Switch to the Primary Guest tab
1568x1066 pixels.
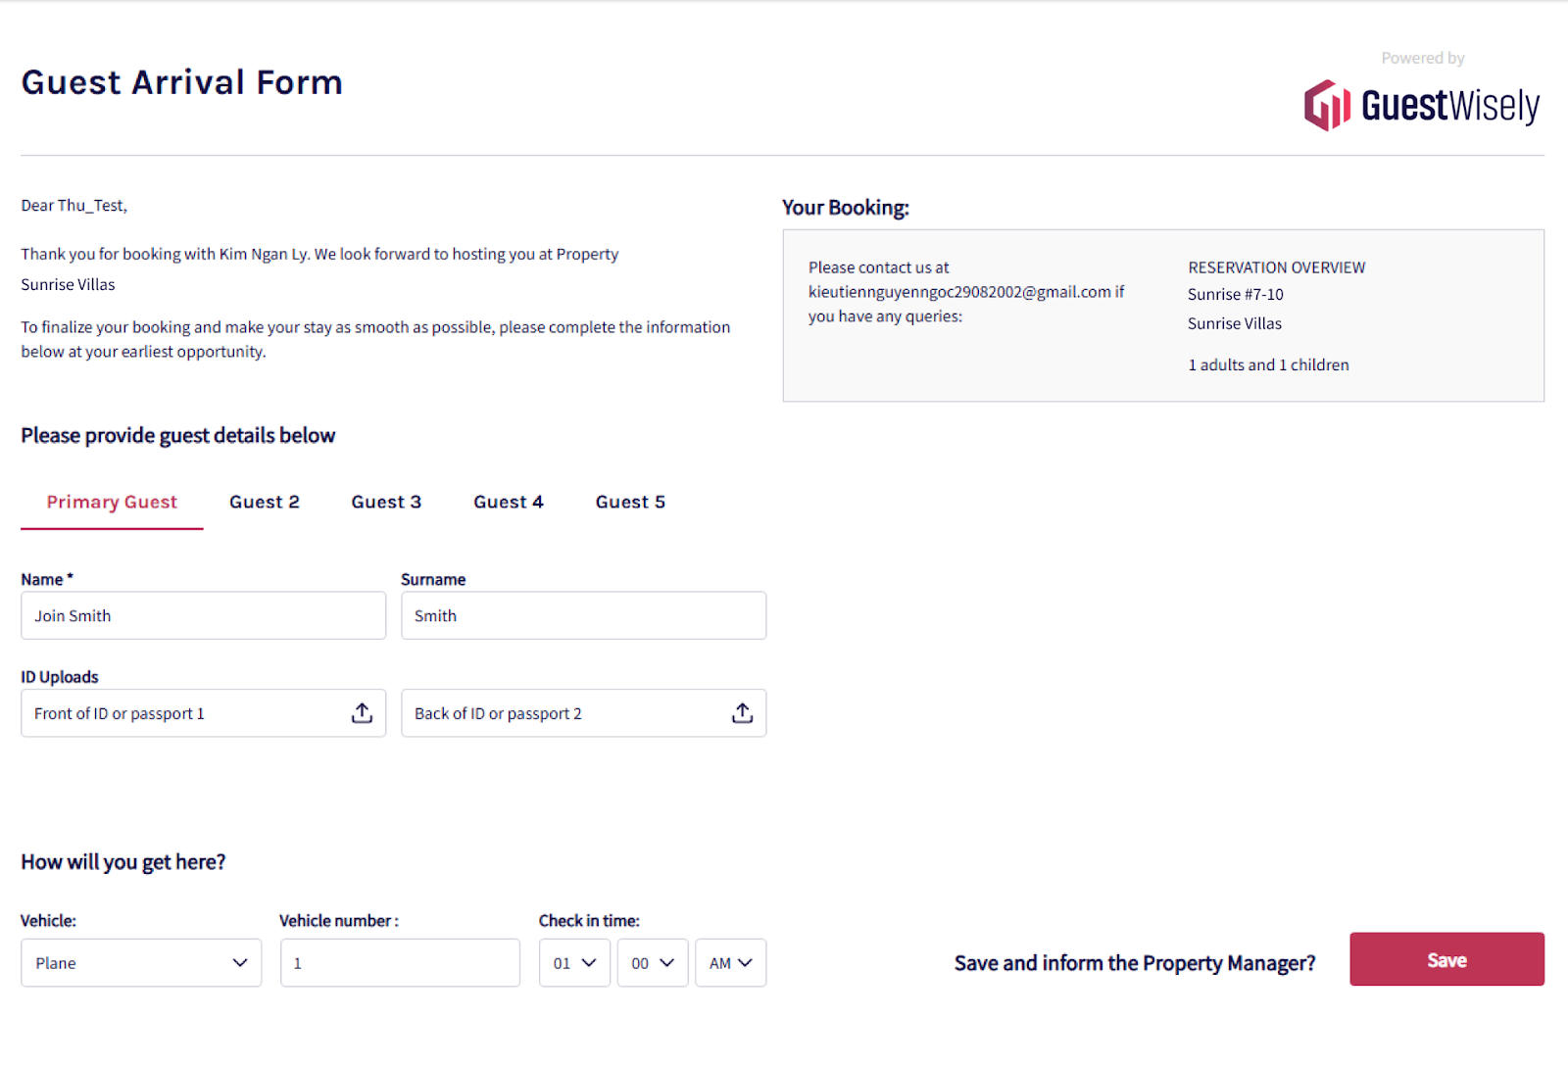[112, 502]
